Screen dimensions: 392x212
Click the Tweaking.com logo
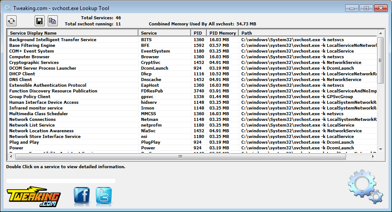click(34, 197)
